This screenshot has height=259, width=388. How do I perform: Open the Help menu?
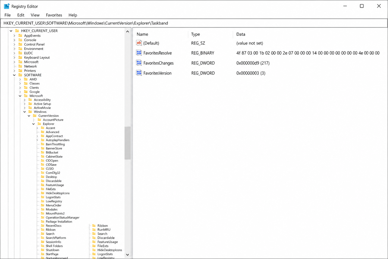[x=73, y=15]
